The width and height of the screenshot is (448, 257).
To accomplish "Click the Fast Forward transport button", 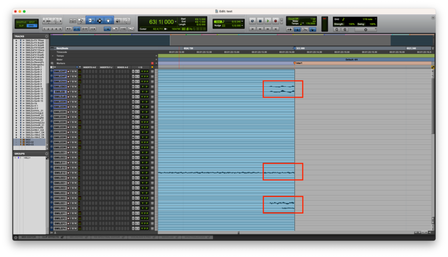I will (x=268, y=29).
